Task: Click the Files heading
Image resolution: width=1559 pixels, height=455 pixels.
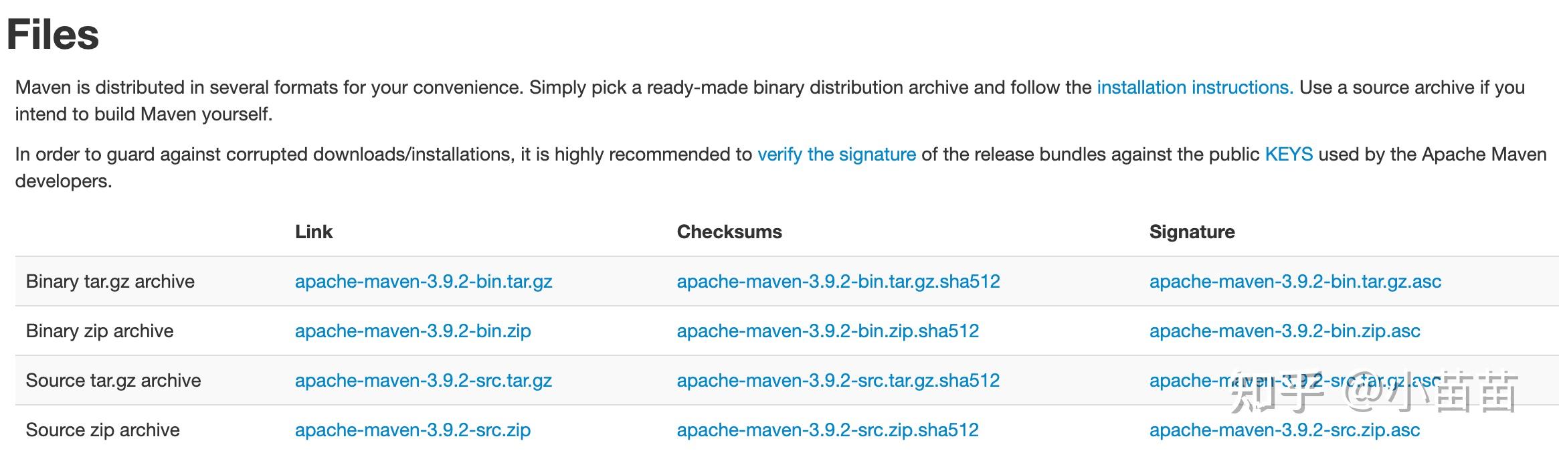Action: point(53,35)
